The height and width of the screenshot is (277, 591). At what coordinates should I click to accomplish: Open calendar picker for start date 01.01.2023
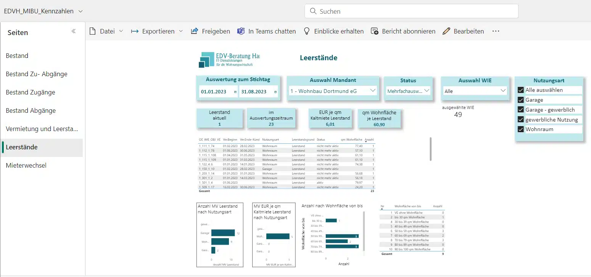coord(235,92)
